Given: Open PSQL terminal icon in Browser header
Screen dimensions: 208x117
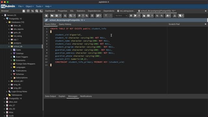Looking at the screenshot, I should 41,11.
